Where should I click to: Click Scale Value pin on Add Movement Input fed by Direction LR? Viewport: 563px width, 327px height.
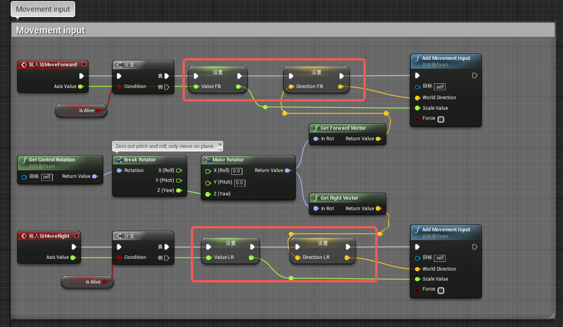coord(417,279)
